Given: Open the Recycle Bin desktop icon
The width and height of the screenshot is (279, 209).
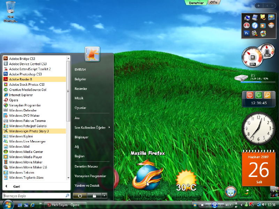Looking at the screenshot, I should coord(10,11).
